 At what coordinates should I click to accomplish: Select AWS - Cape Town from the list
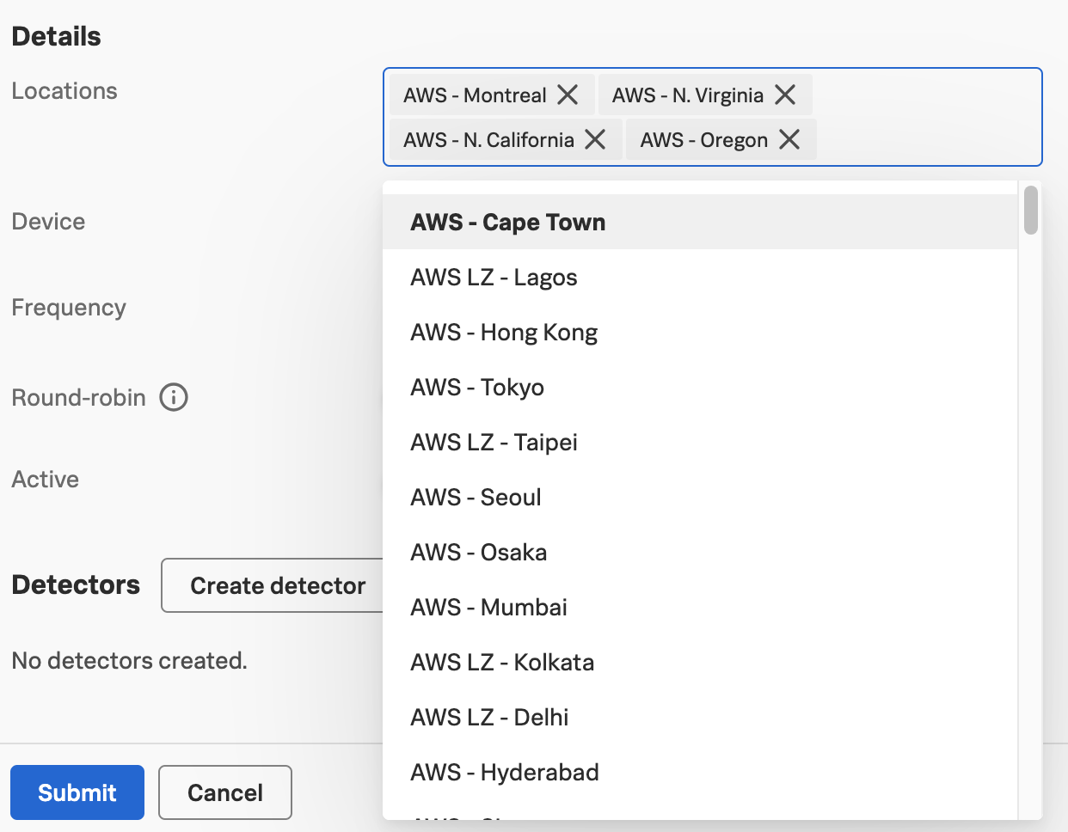(507, 222)
